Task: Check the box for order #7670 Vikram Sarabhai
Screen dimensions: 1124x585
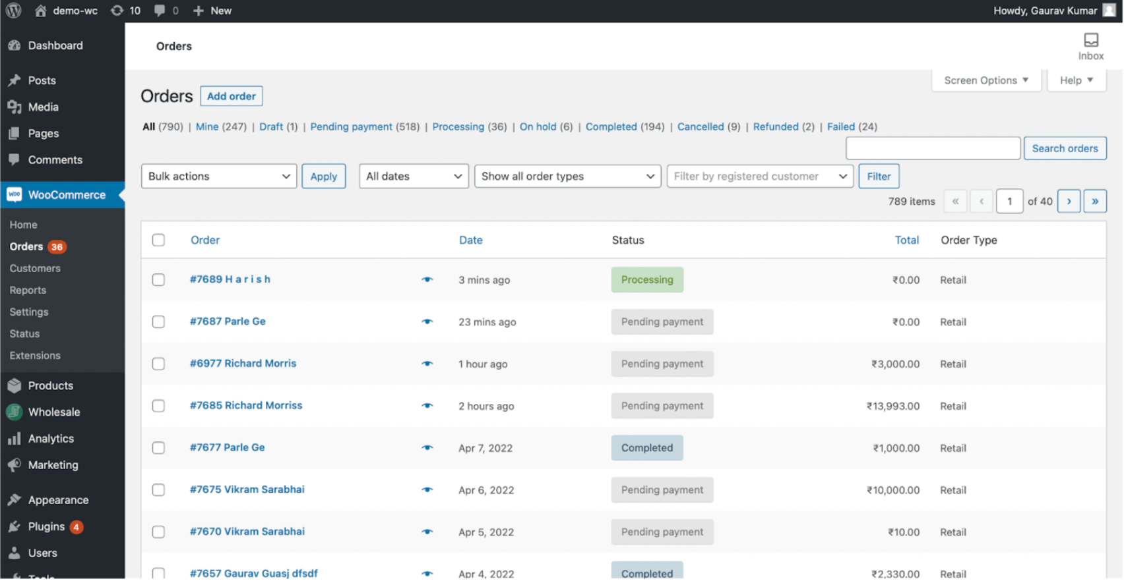Action: click(x=158, y=532)
